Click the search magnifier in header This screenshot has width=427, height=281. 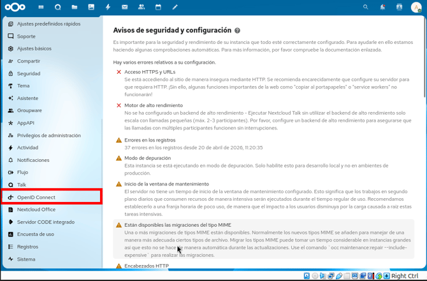point(365,7)
